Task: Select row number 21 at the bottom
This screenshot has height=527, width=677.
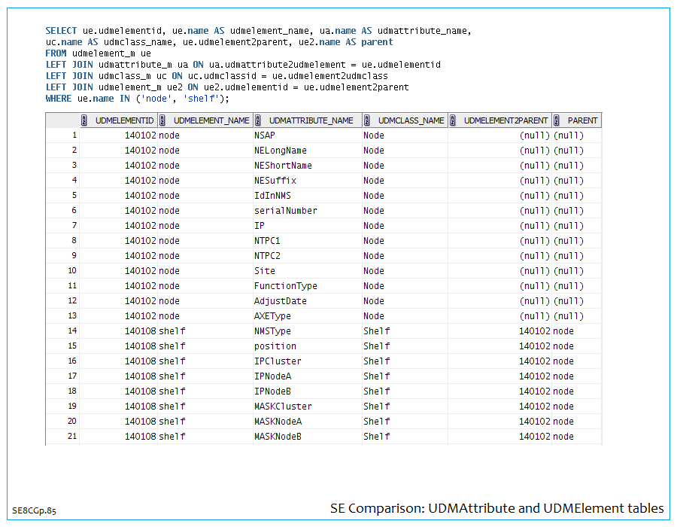Action: tap(72, 437)
